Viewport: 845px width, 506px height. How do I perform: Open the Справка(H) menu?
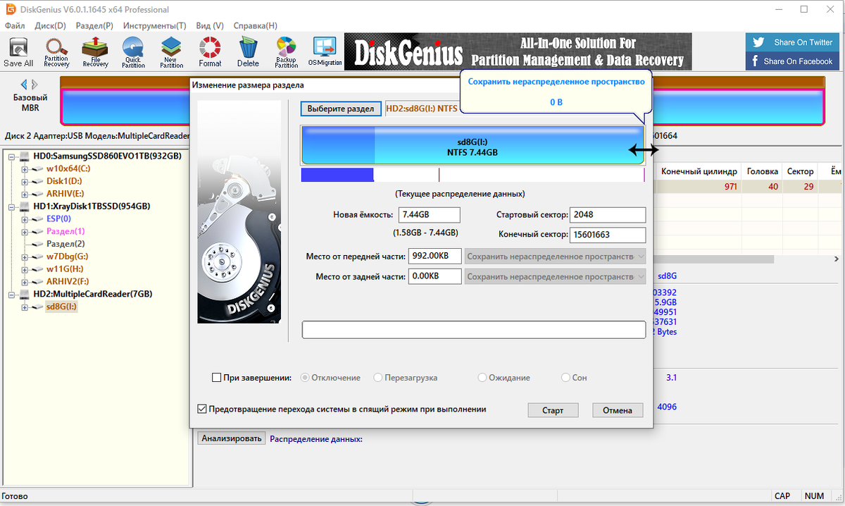(255, 25)
